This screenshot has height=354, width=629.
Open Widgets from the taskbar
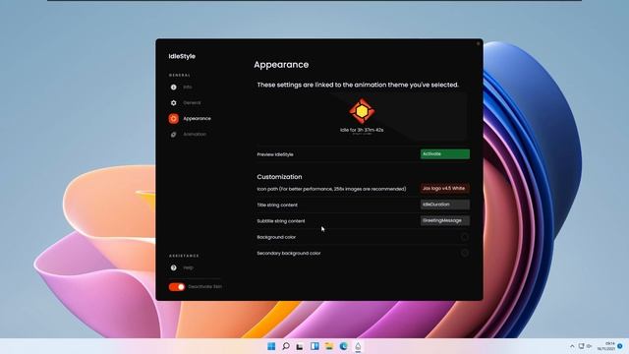[x=314, y=346]
